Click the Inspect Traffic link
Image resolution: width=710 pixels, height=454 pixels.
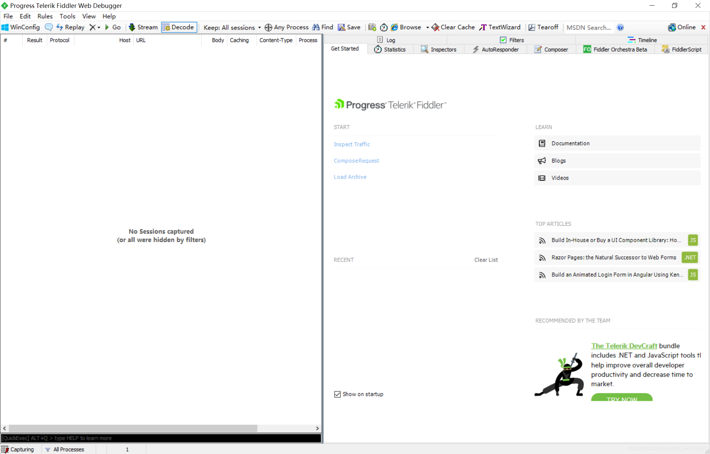pyautogui.click(x=352, y=144)
